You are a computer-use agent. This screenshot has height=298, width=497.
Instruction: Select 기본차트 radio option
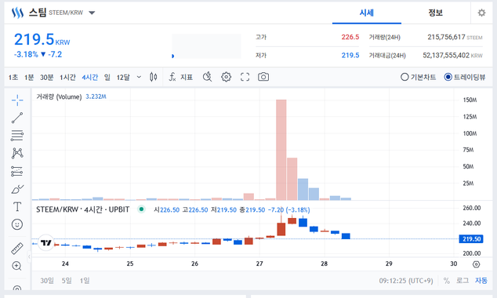[419, 77]
